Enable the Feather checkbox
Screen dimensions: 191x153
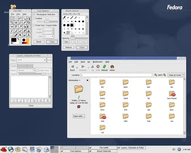coord(34,18)
